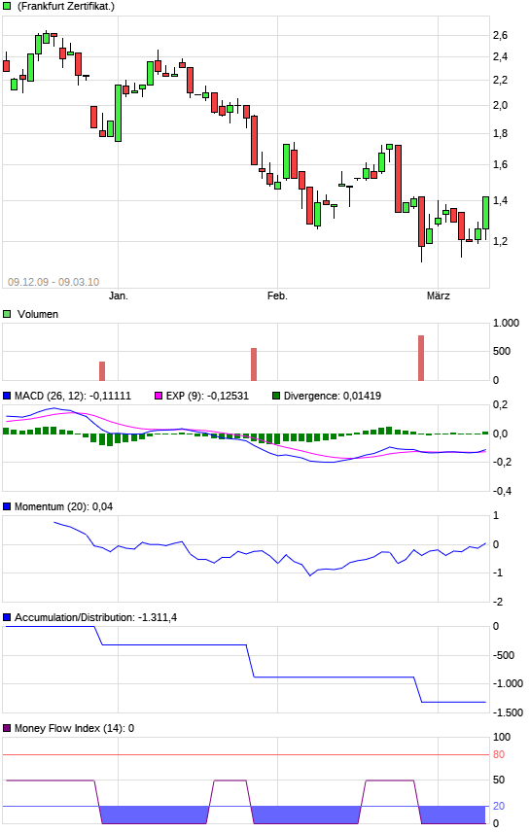Select the Jan. label on time axis
The height and width of the screenshot is (833, 530).
(x=118, y=295)
